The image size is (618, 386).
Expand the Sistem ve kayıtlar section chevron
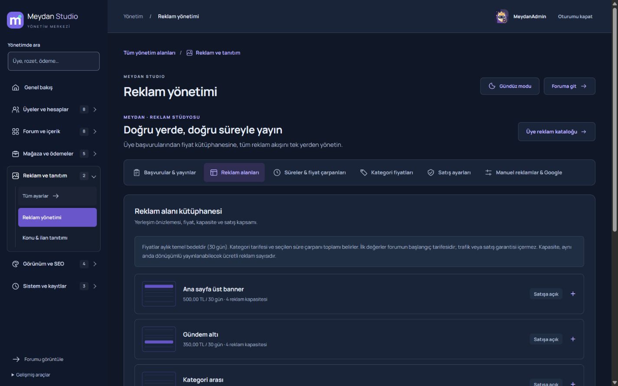coord(95,286)
